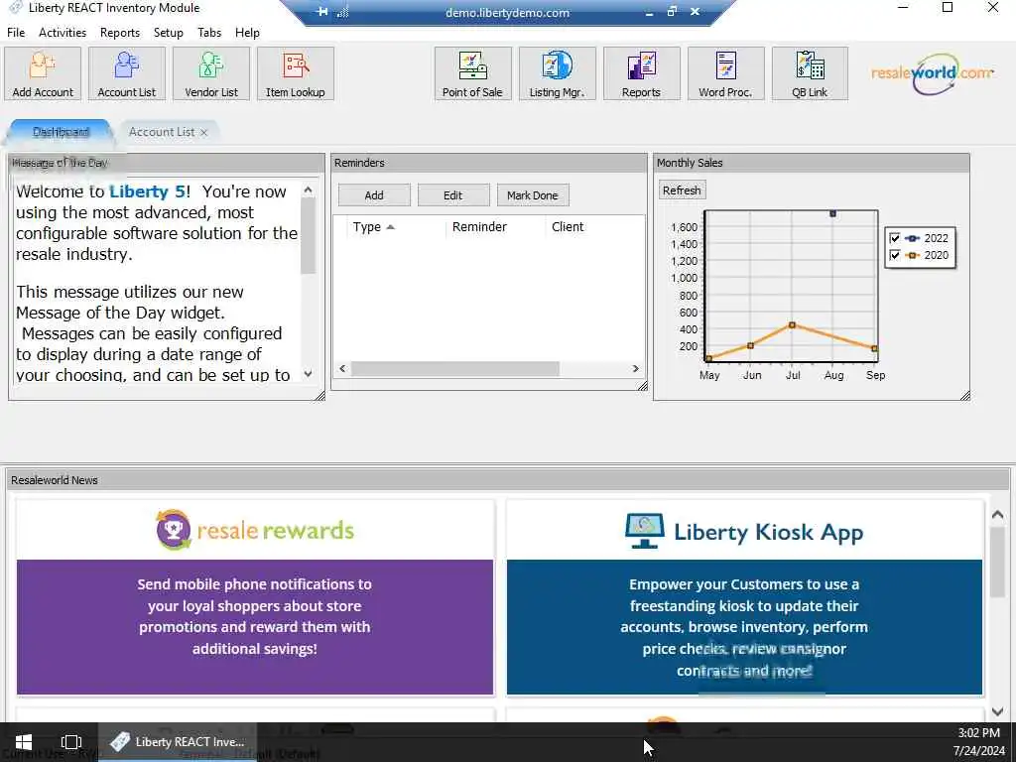Click the 2022 data point on chart
Image resolution: width=1016 pixels, height=762 pixels.
tap(832, 213)
